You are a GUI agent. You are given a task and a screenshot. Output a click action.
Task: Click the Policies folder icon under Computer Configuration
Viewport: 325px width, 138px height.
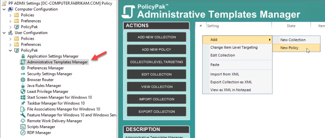17,15
